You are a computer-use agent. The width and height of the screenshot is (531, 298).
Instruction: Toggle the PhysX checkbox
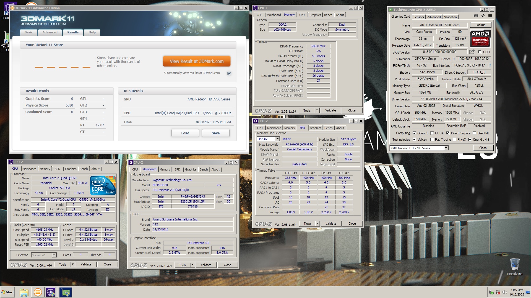[x=454, y=139]
